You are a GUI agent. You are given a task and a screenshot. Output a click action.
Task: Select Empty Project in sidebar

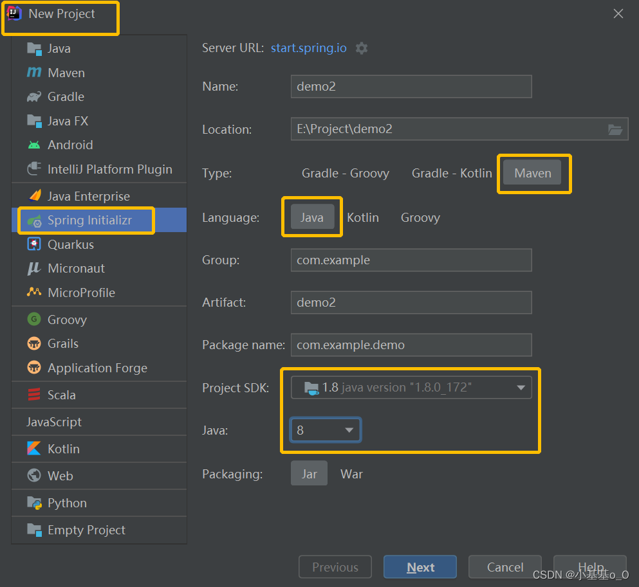tap(99, 530)
